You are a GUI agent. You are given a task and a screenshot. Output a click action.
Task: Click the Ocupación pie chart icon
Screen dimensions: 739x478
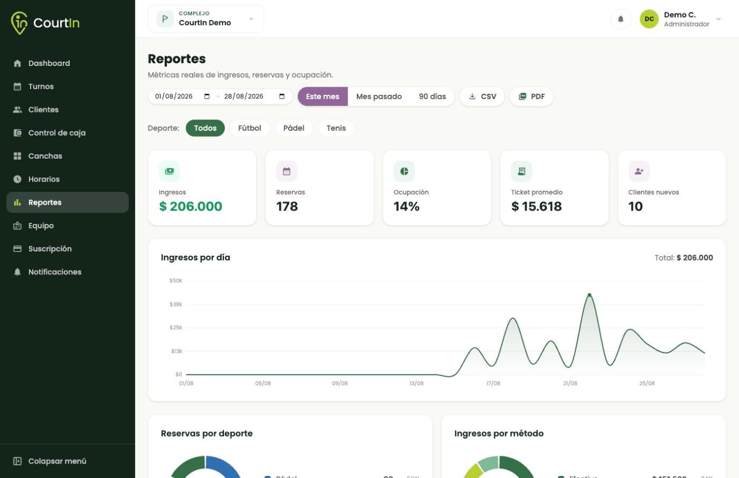click(x=404, y=171)
